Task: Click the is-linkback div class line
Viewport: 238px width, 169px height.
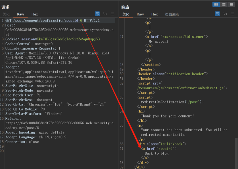Action: 162,144
